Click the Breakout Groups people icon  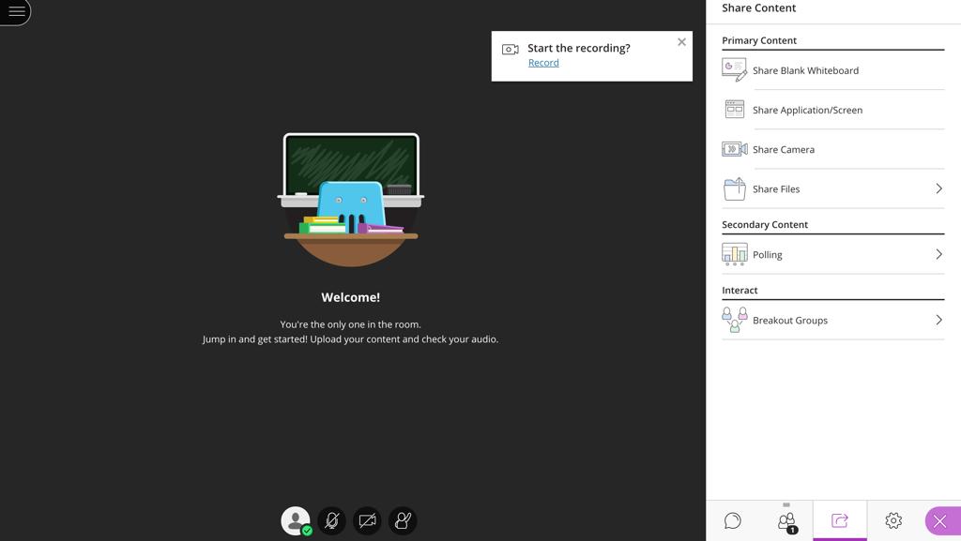(x=734, y=320)
